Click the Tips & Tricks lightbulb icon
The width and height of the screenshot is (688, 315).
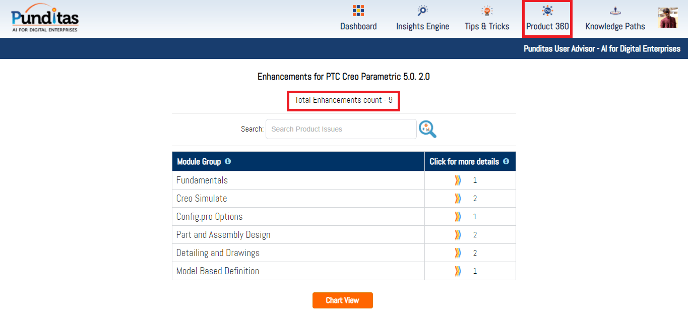[487, 11]
